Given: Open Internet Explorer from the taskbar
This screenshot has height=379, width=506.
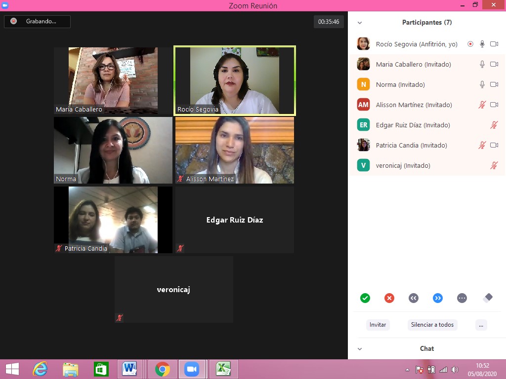Looking at the screenshot, I should pos(41,369).
